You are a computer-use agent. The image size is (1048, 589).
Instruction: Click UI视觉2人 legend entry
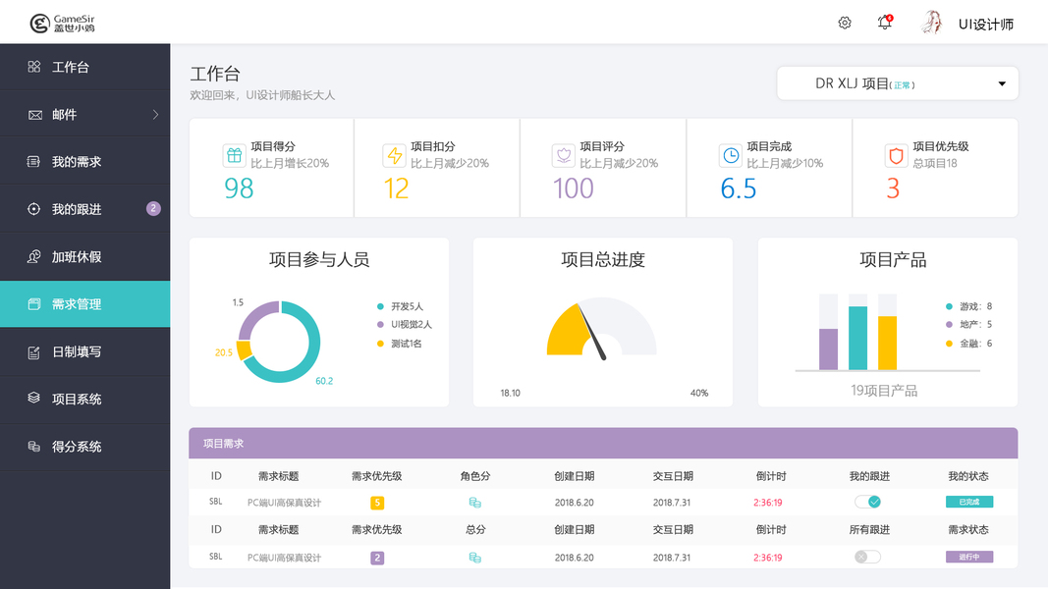click(x=405, y=325)
